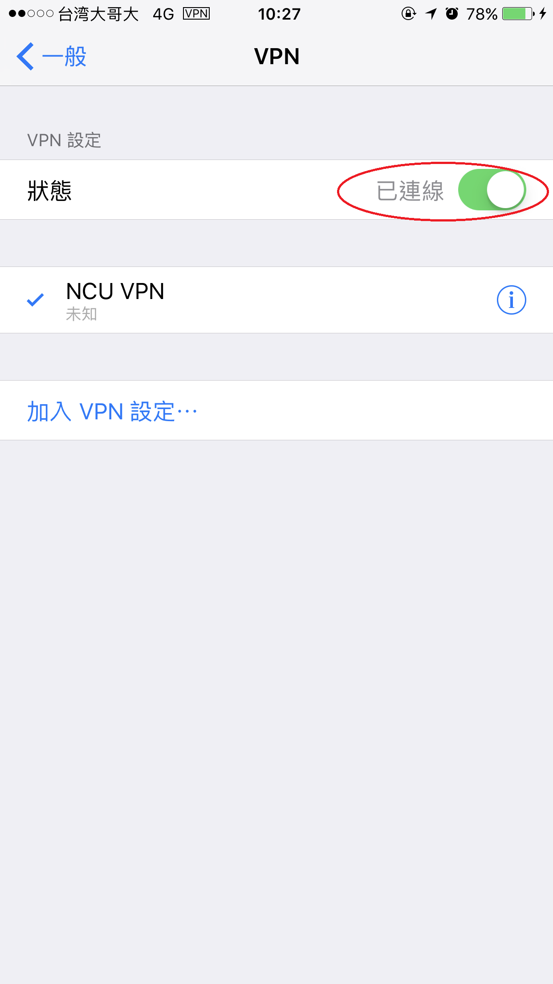Tap the rotation lock status icon

point(408,14)
